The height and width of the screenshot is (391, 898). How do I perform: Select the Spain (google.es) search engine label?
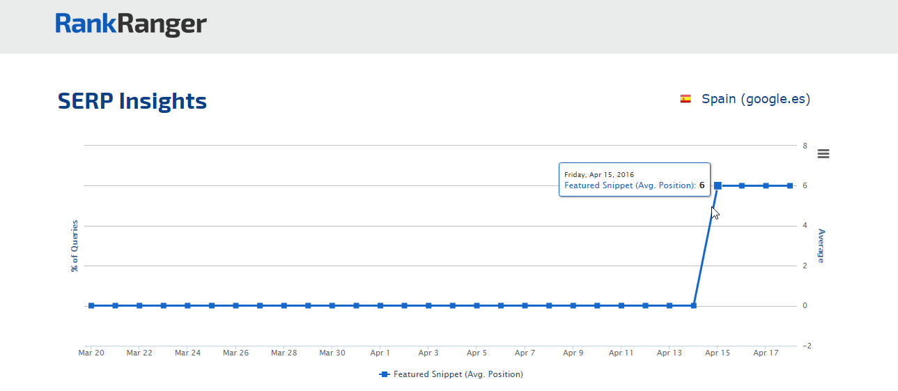[755, 99]
